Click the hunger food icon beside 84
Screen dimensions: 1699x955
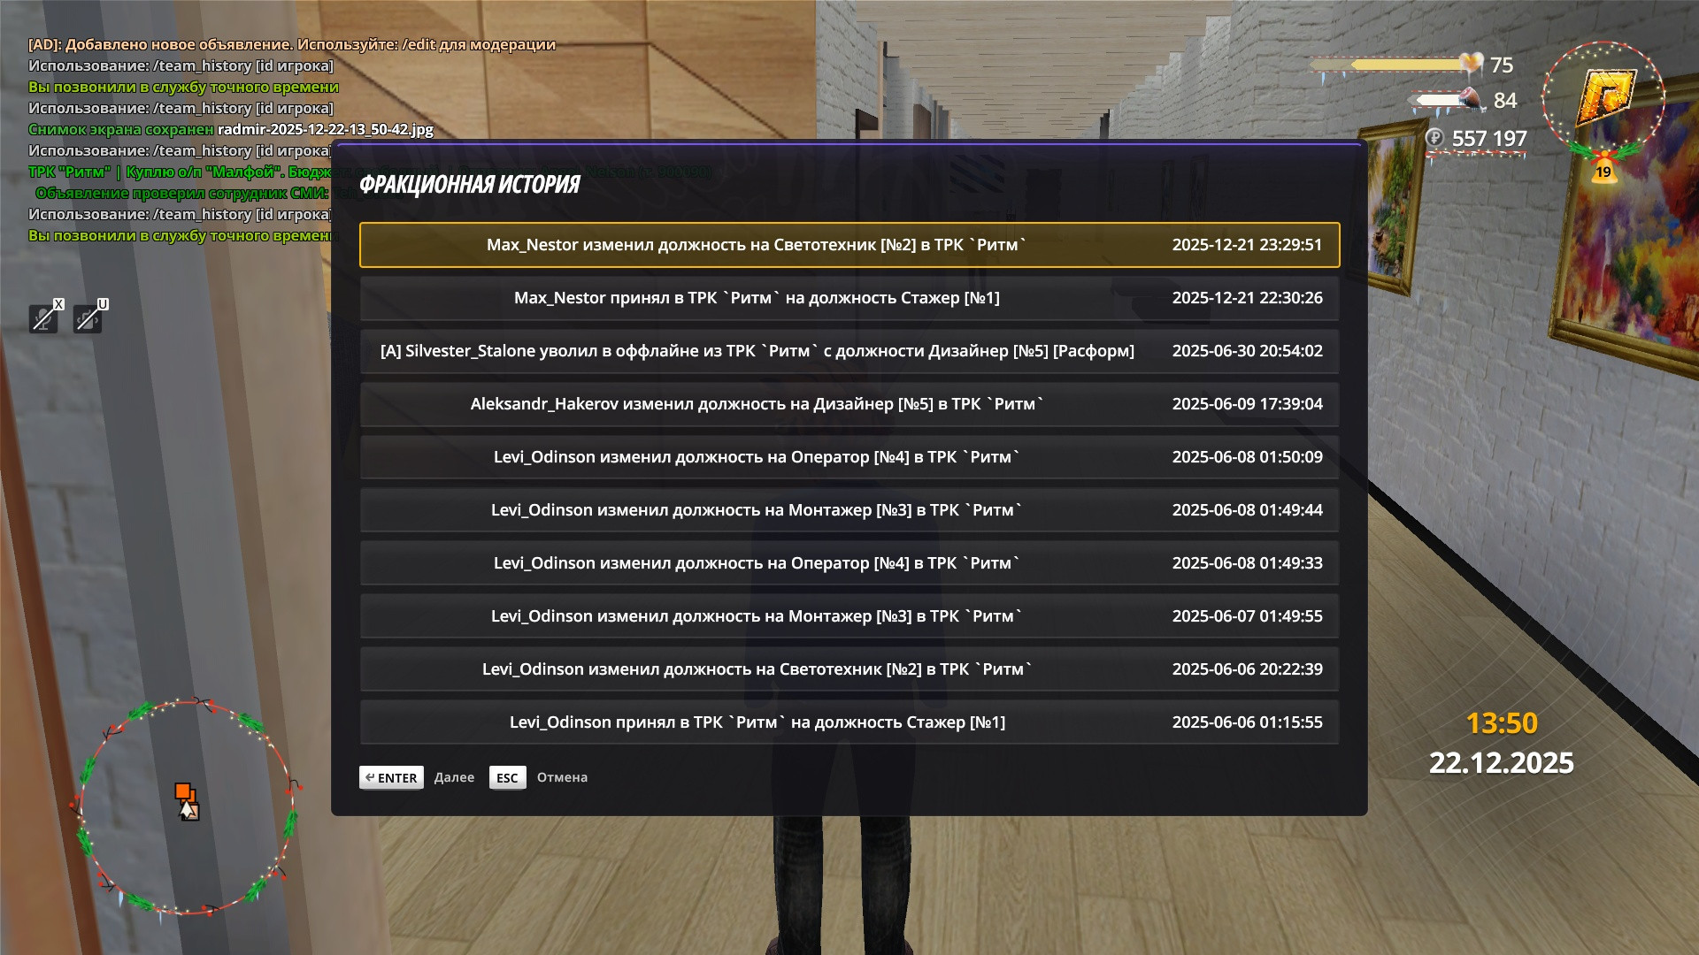pos(1471,99)
